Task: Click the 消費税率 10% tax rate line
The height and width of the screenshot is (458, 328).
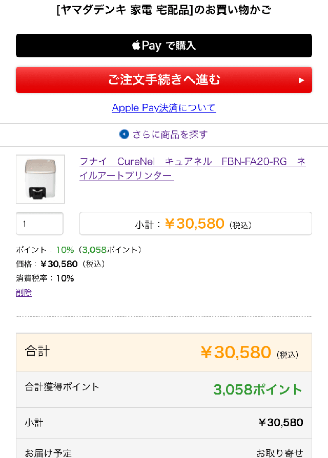Action: 45,278
